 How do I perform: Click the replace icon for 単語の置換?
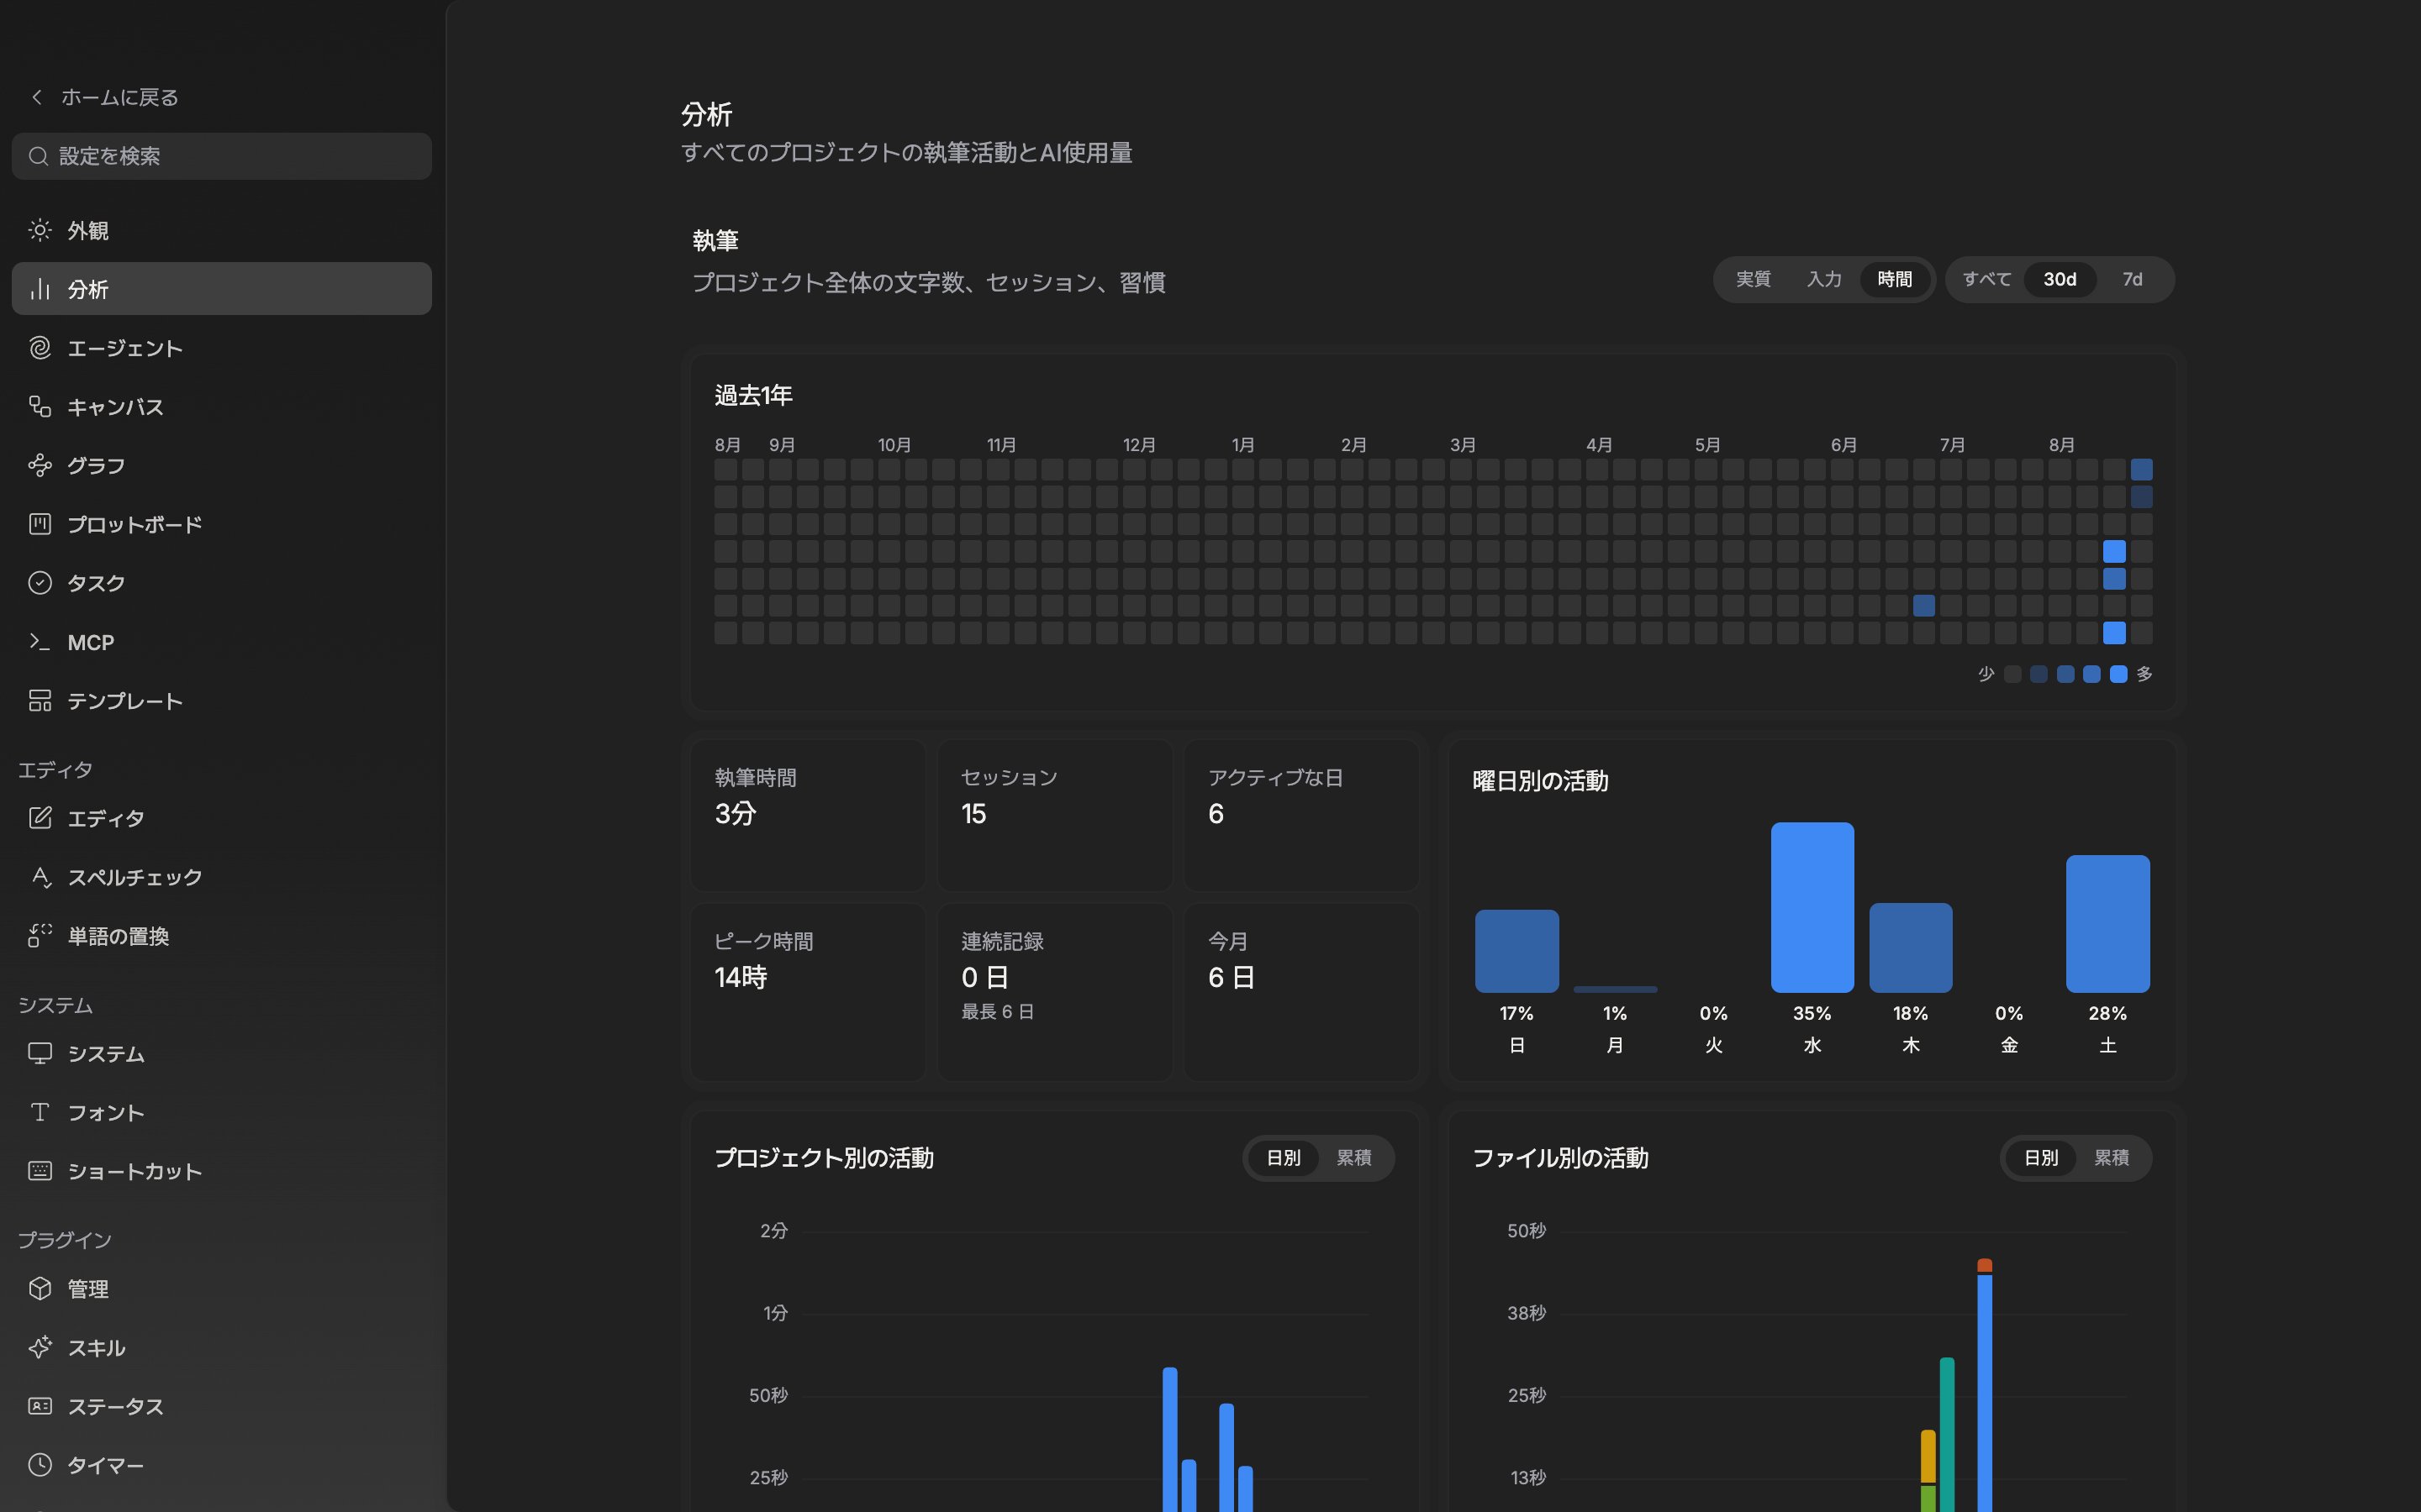pos(40,936)
